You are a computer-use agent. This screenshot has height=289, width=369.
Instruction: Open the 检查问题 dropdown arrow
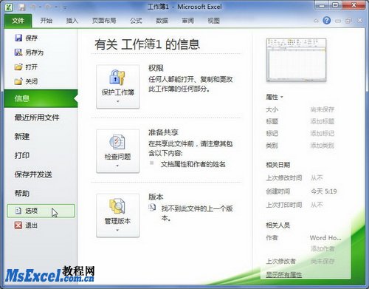pyautogui.click(x=117, y=166)
